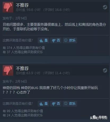110x122 pixels.
Task: Click the 374 人觉得这篇评测有价值 count
Action: point(24,48)
